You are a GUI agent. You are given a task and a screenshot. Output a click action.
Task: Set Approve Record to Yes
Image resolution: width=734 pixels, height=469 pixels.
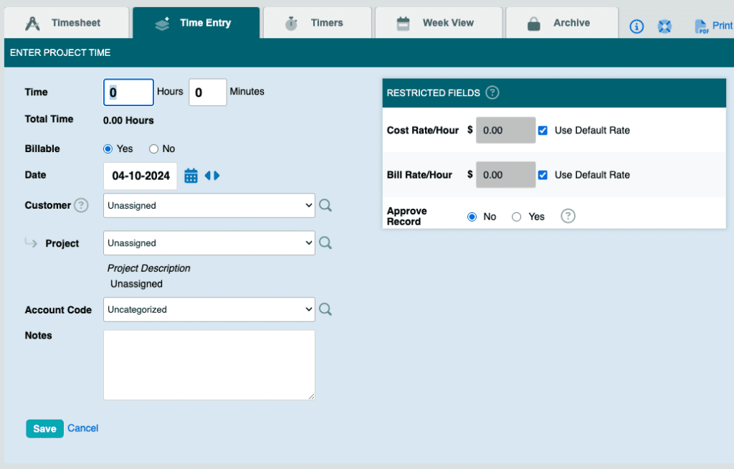[x=516, y=217]
